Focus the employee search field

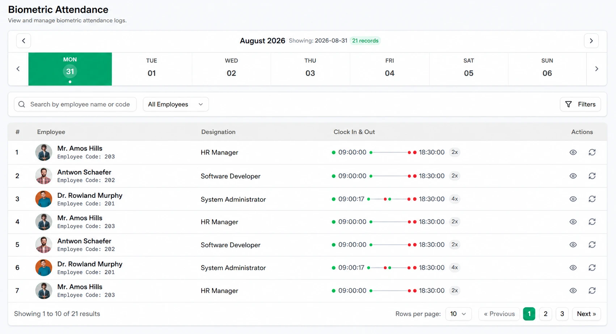point(75,104)
